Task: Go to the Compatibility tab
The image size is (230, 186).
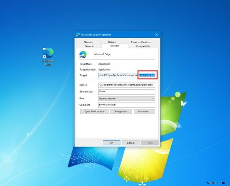Action: 143,46
